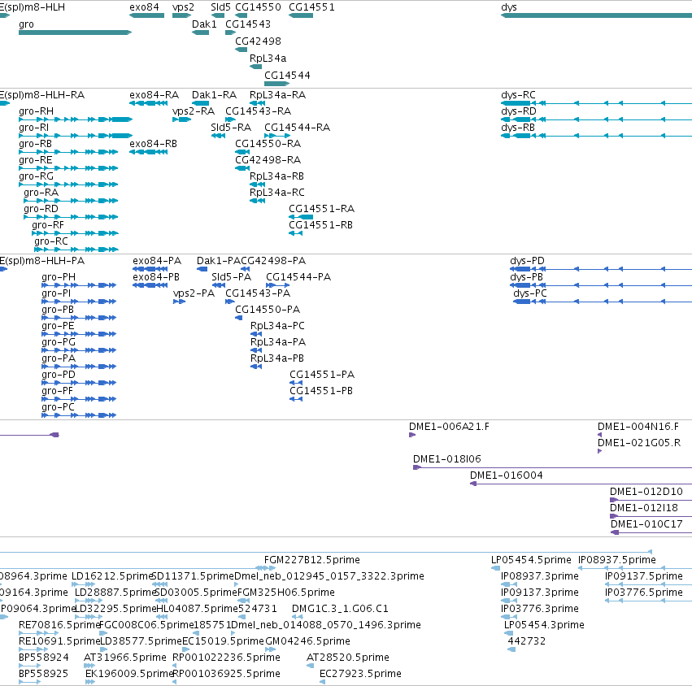Select the dys-PC protein label
The width and height of the screenshot is (692, 686).
(x=530, y=293)
